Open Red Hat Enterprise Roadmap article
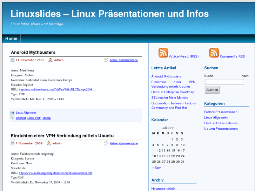 pyautogui.click(x=173, y=92)
